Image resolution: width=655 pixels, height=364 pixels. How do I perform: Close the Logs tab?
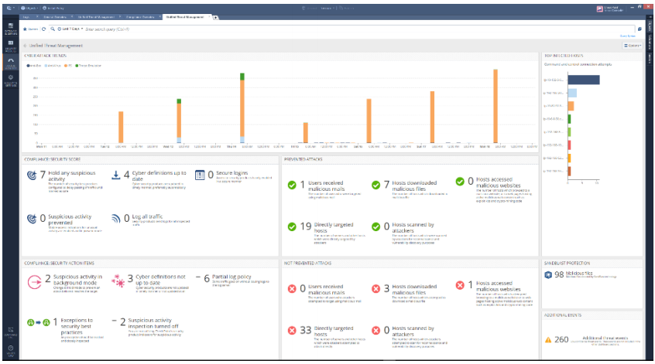[36, 17]
